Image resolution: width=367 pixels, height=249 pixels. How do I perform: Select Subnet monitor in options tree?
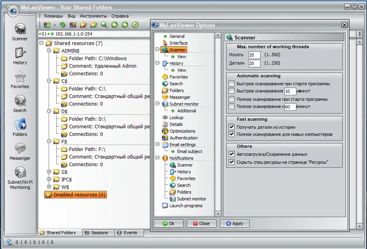[x=180, y=104]
